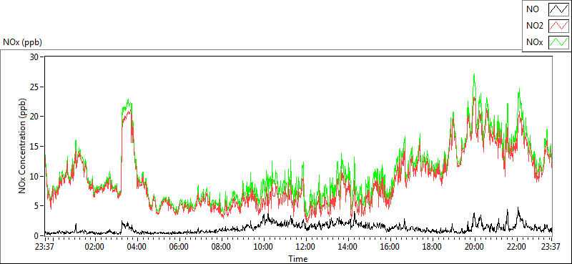Select the y-axis tick label 5
The image size is (572, 264).
pos(37,206)
